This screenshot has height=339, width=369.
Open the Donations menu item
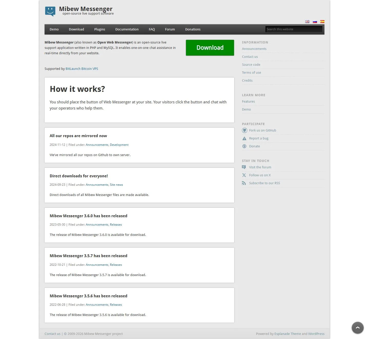tap(193, 29)
